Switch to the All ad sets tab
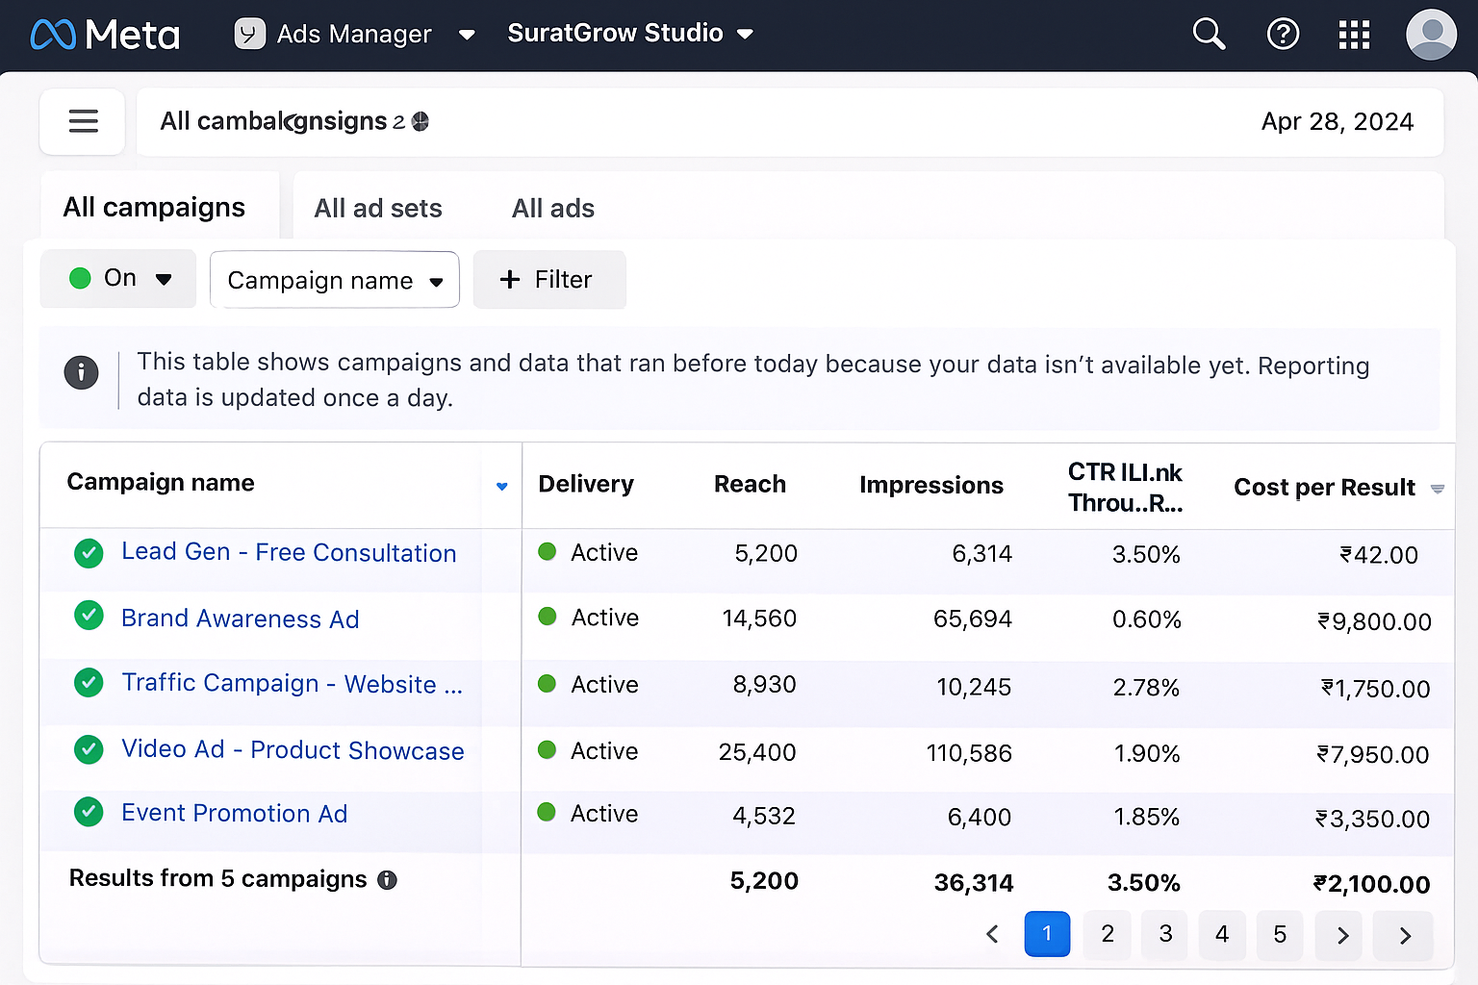 click(378, 208)
